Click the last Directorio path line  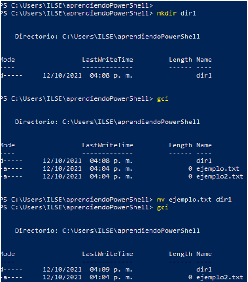click(107, 231)
